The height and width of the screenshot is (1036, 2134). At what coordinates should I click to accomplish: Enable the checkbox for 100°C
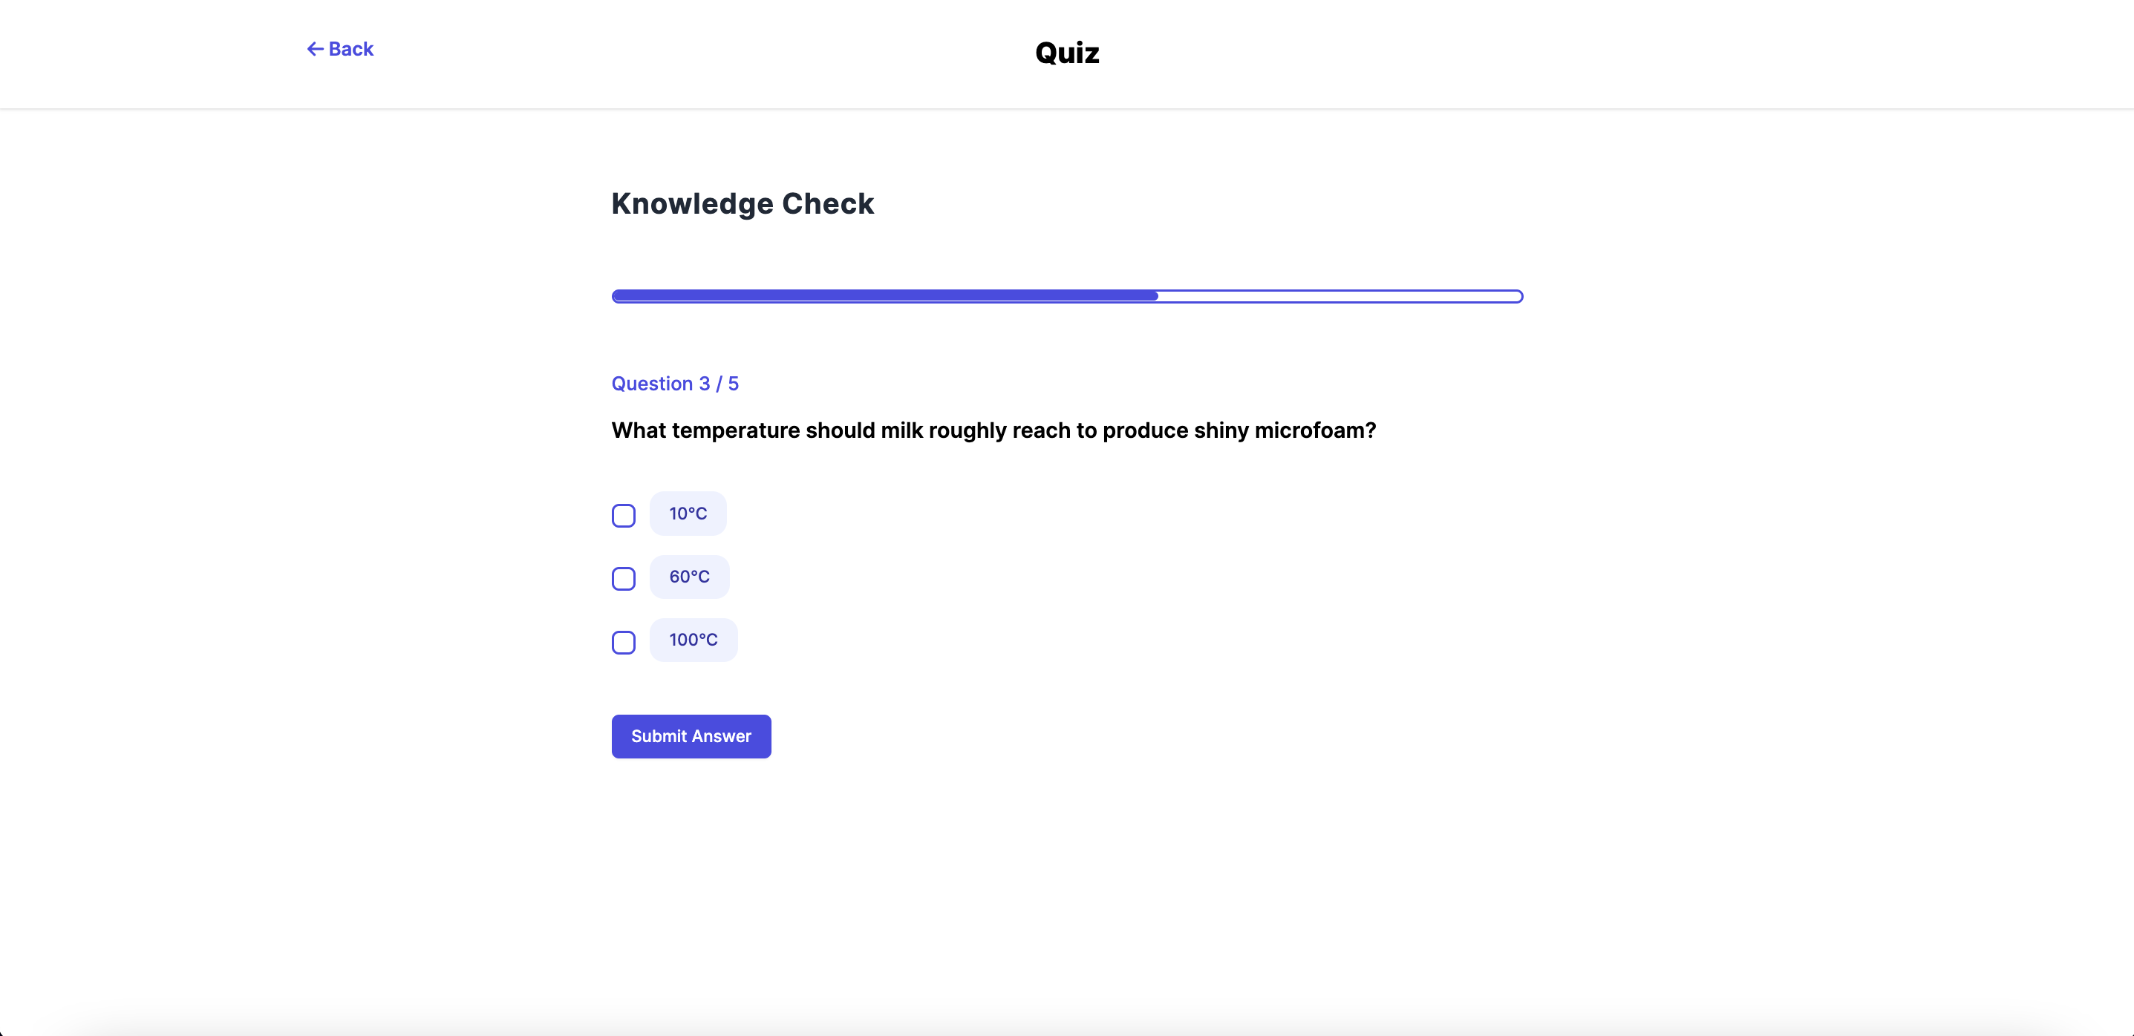coord(624,642)
